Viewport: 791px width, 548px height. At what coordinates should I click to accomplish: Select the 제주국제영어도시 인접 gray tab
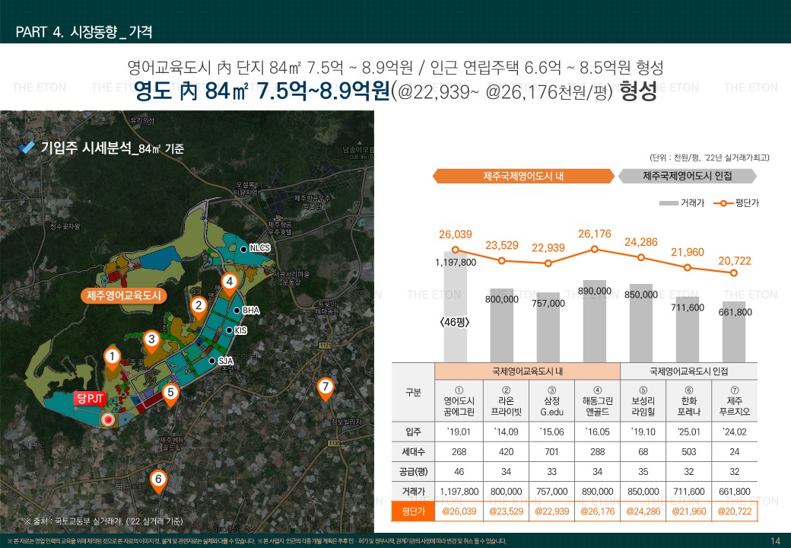[x=687, y=176]
